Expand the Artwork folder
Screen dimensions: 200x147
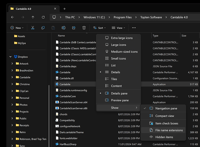point(12,64)
